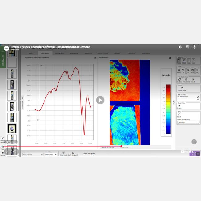Switch to the Pseudo RGB image tab
This screenshot has width=201, height=201.
[108, 148]
